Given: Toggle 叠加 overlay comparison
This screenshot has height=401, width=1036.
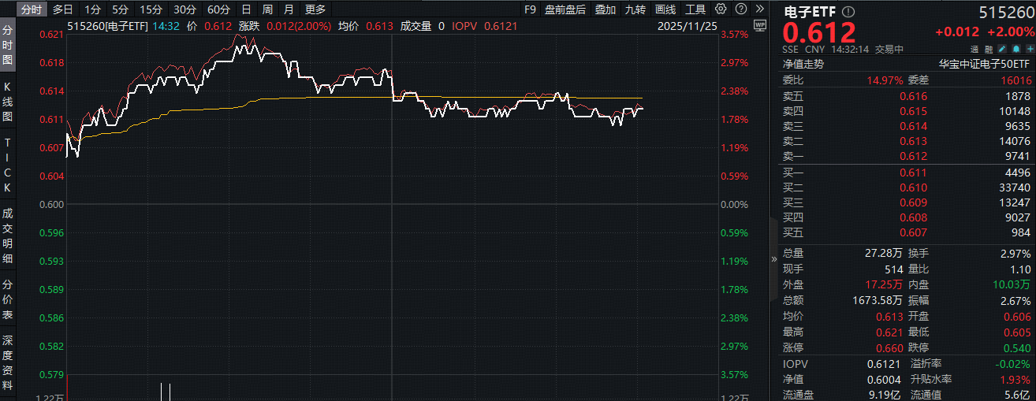Looking at the screenshot, I should pyautogui.click(x=606, y=9).
